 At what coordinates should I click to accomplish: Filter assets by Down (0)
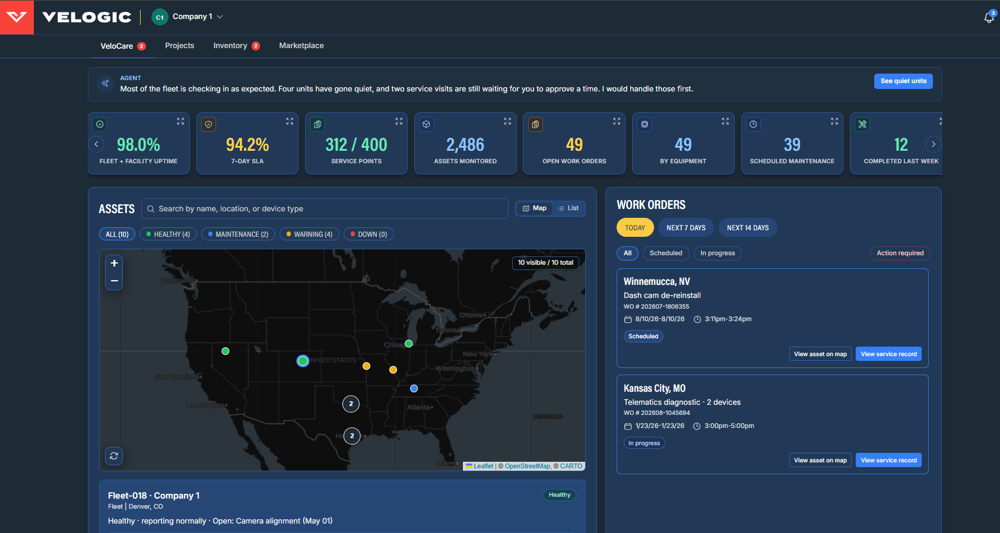pyautogui.click(x=369, y=234)
